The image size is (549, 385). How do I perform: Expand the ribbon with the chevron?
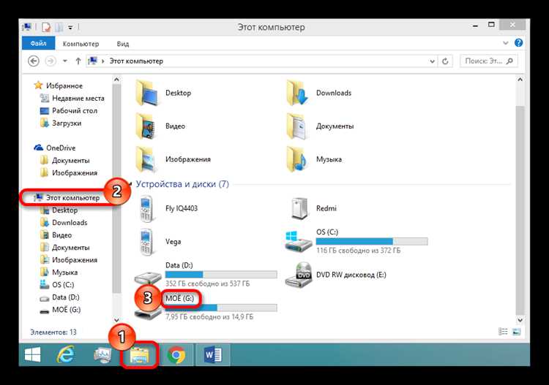coord(506,43)
